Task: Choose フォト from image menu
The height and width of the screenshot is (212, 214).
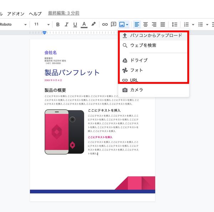Action: 153,70
